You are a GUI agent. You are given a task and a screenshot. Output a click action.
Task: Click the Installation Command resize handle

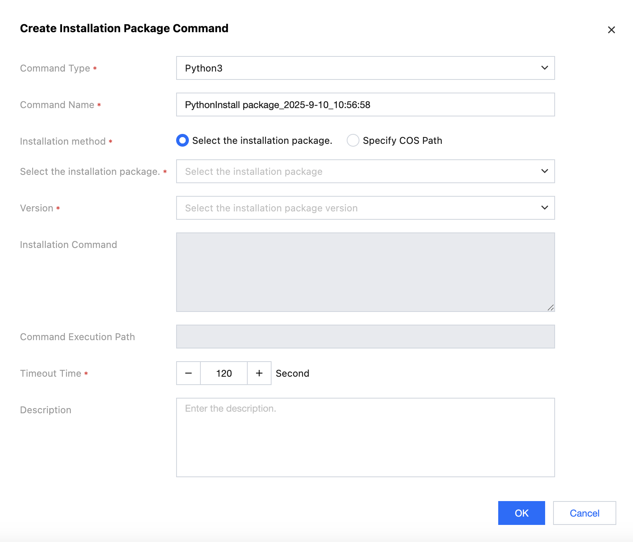550,308
